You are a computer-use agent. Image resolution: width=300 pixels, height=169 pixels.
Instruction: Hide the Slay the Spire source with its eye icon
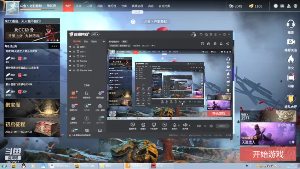[70, 70]
